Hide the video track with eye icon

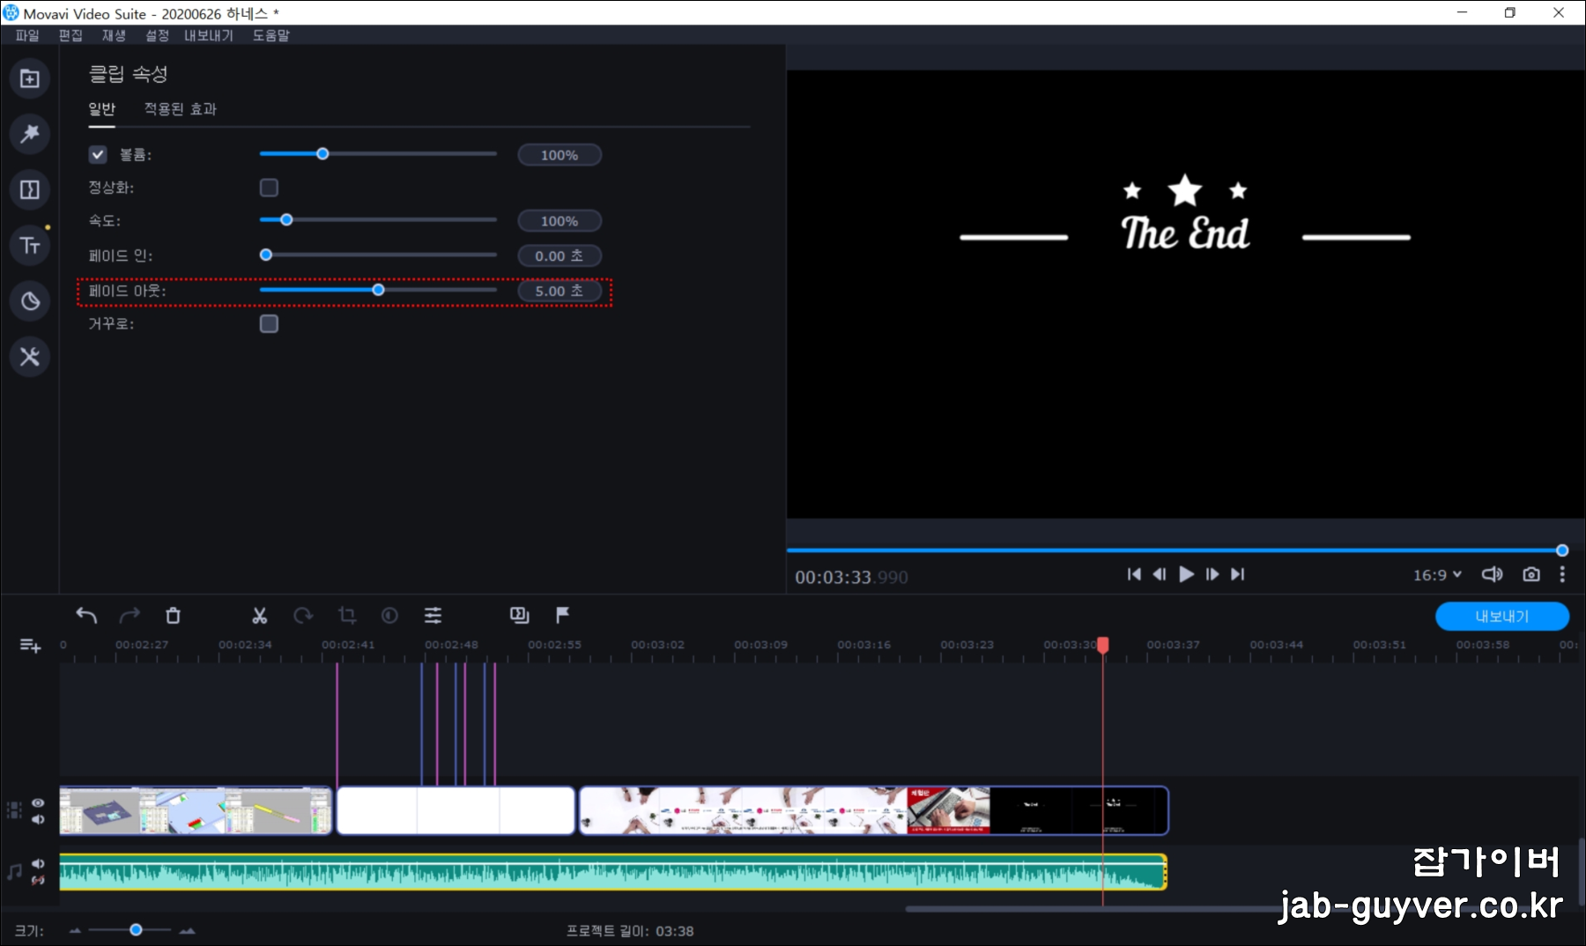38,803
